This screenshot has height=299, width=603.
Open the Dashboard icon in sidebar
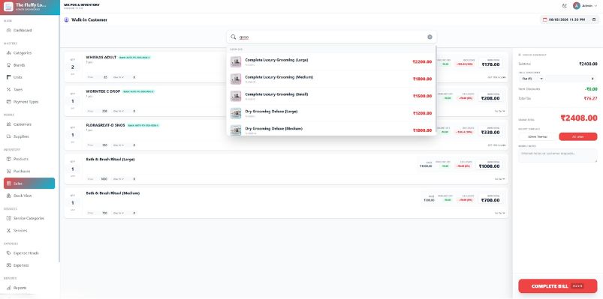point(9,30)
